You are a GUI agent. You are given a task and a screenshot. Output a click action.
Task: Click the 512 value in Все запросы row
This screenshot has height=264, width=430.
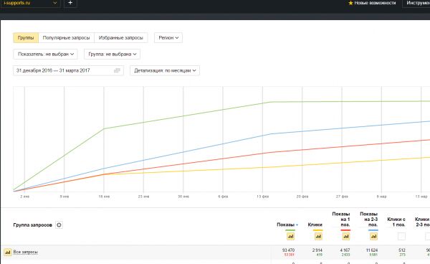(402, 250)
